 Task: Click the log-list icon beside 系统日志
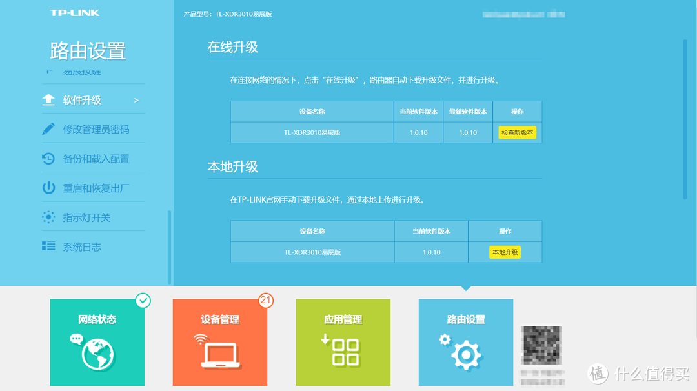49,246
